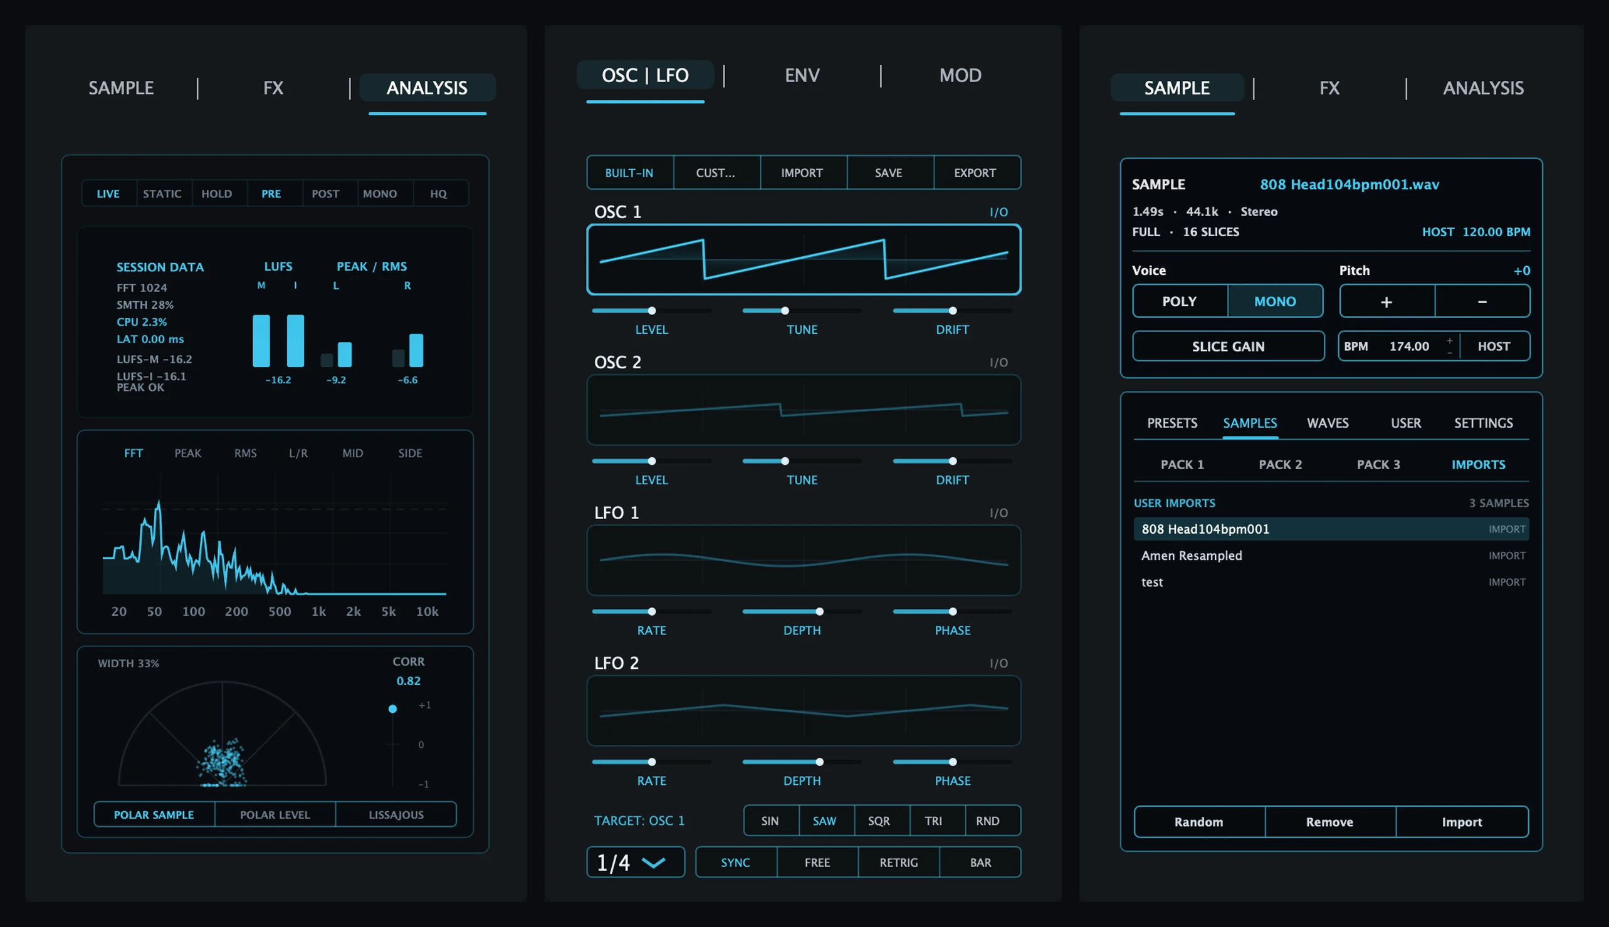Enable the HQ analysis mode
The image size is (1609, 927).
438,194
